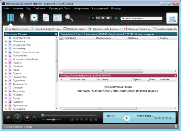
Task: Switch to detailed list view mode
Action: pyautogui.click(x=93, y=18)
